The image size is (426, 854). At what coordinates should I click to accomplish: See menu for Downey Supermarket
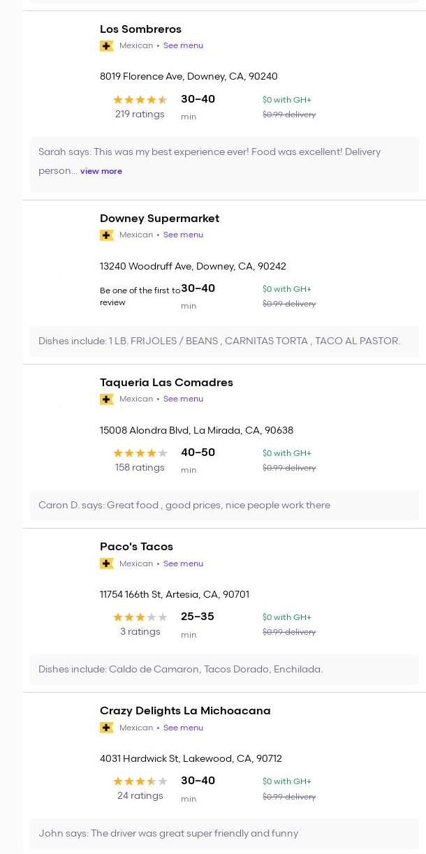pyautogui.click(x=183, y=235)
